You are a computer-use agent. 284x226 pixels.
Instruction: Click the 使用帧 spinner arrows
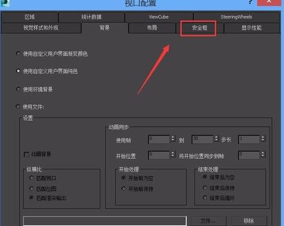point(173,139)
